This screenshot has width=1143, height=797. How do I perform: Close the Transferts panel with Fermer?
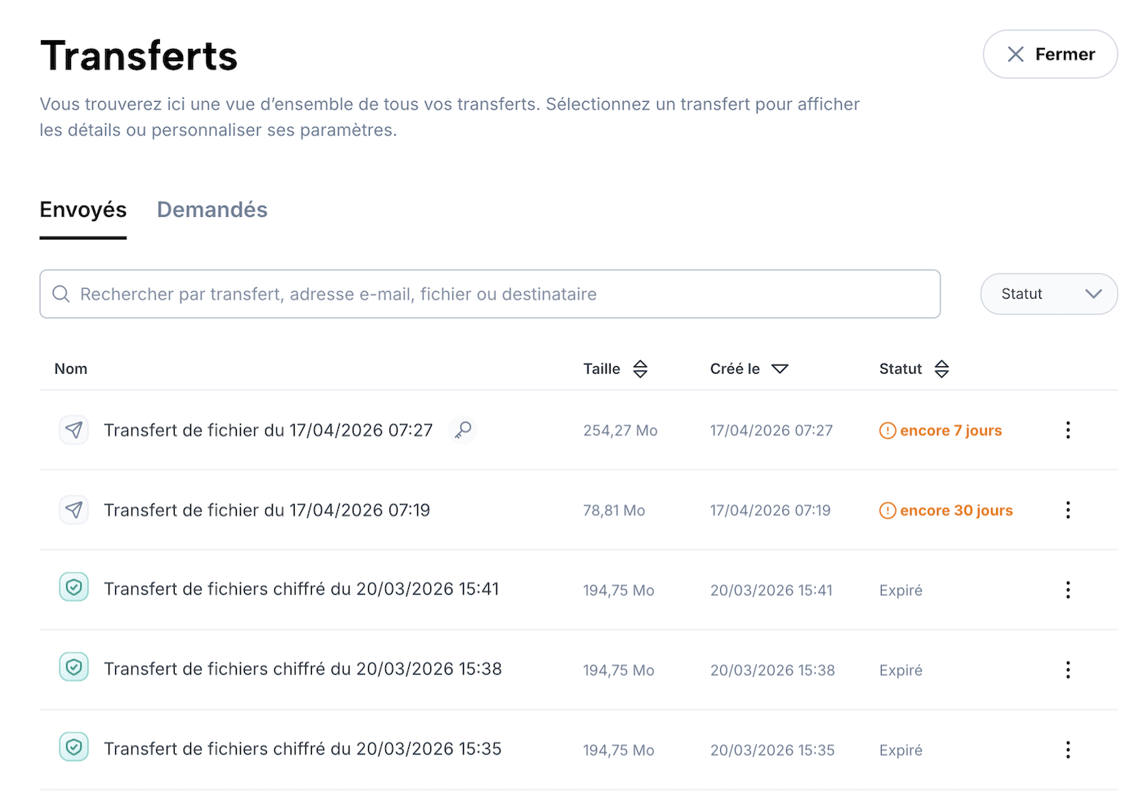[1050, 54]
